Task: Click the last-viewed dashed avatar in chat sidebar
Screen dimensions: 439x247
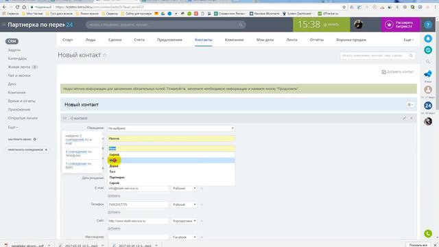Action: tap(428, 121)
